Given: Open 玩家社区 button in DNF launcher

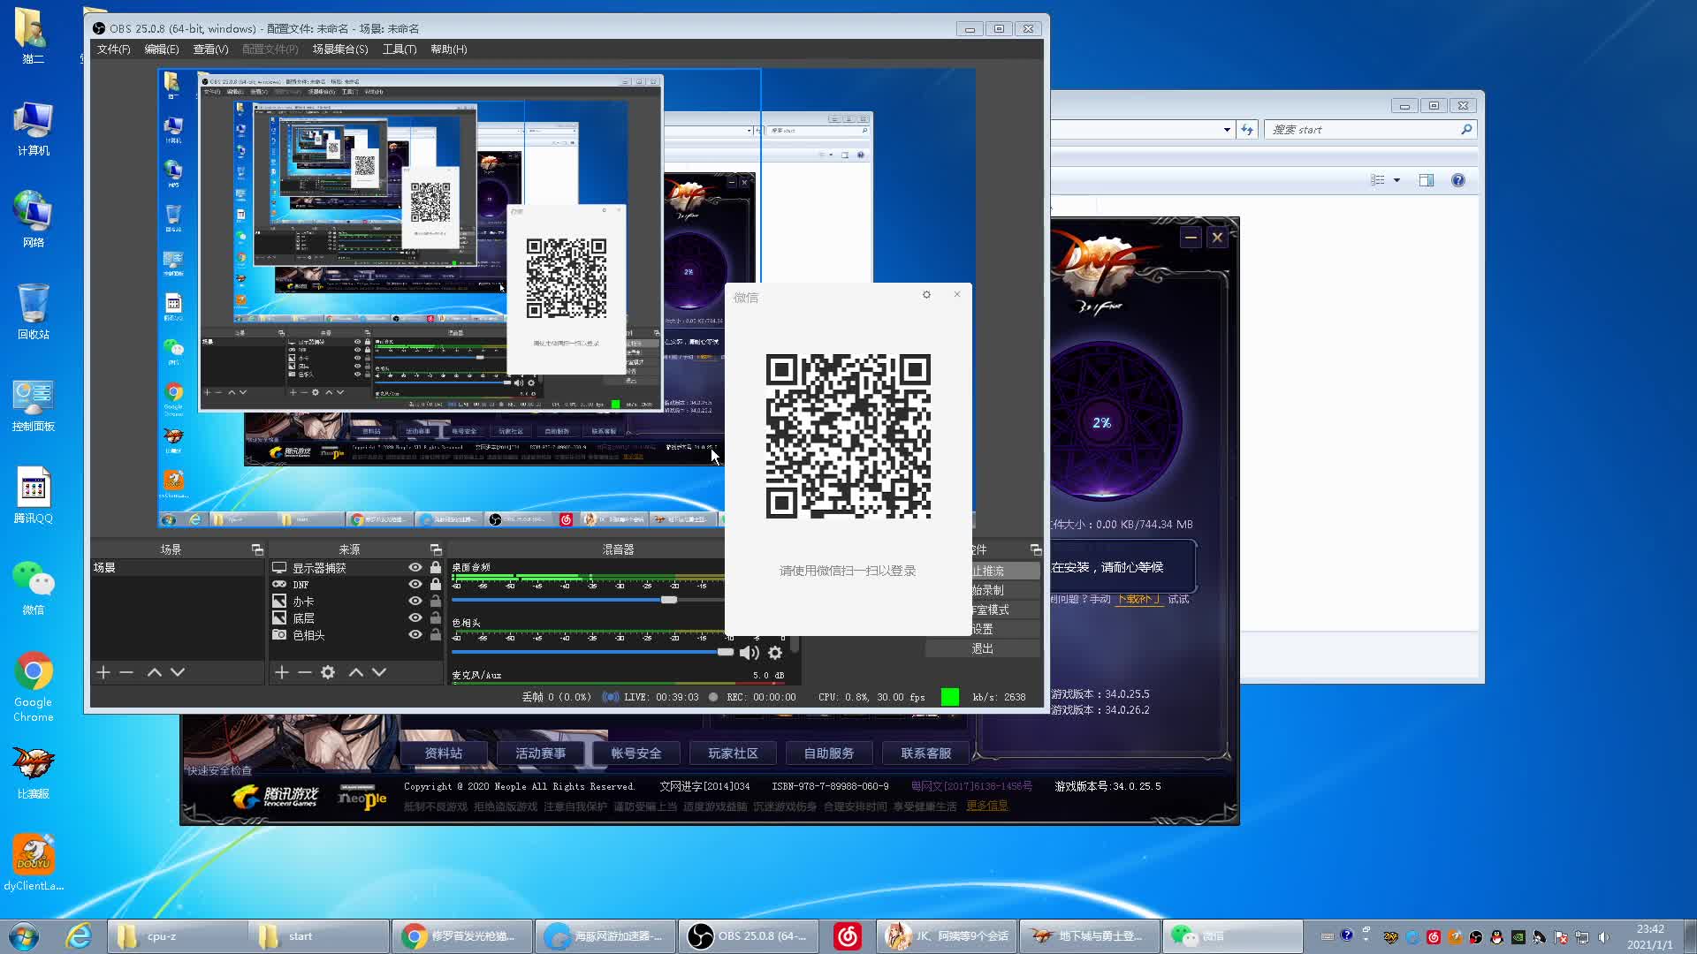Looking at the screenshot, I should click(x=733, y=753).
